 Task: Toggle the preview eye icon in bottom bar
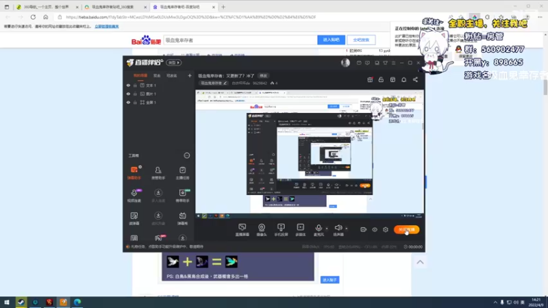click(x=375, y=229)
